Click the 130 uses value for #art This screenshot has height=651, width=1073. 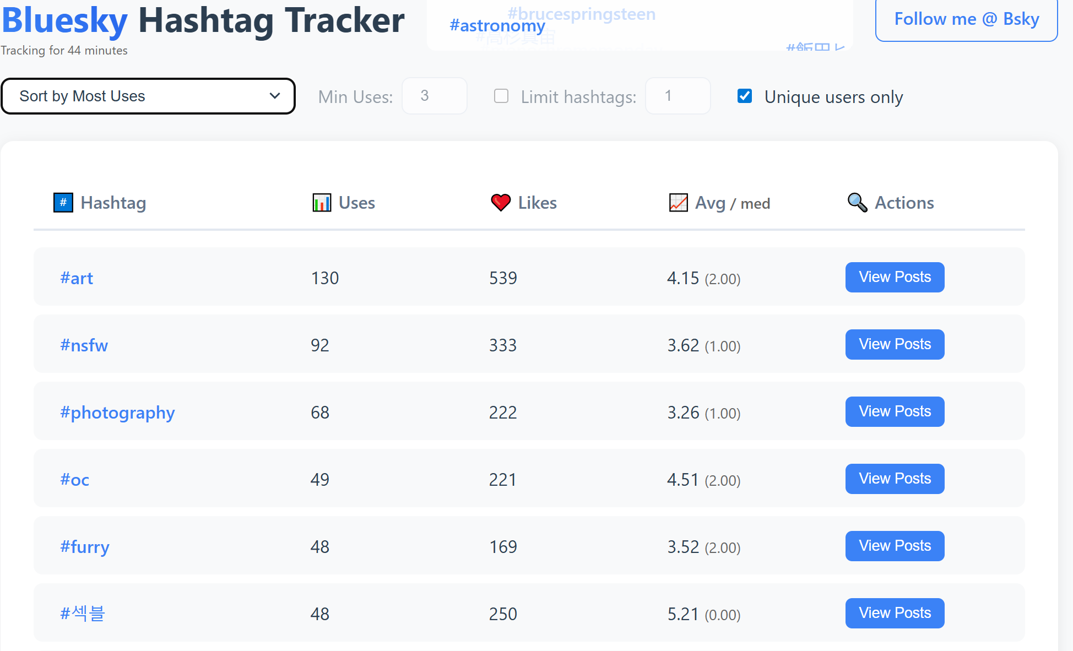pyautogui.click(x=325, y=278)
